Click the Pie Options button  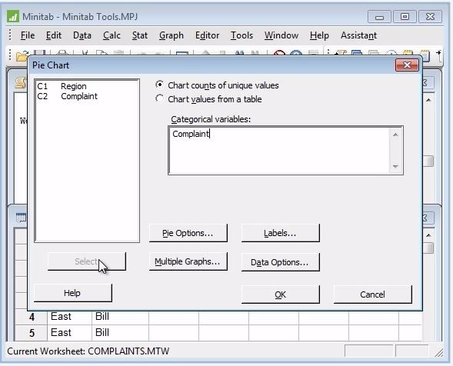point(188,233)
